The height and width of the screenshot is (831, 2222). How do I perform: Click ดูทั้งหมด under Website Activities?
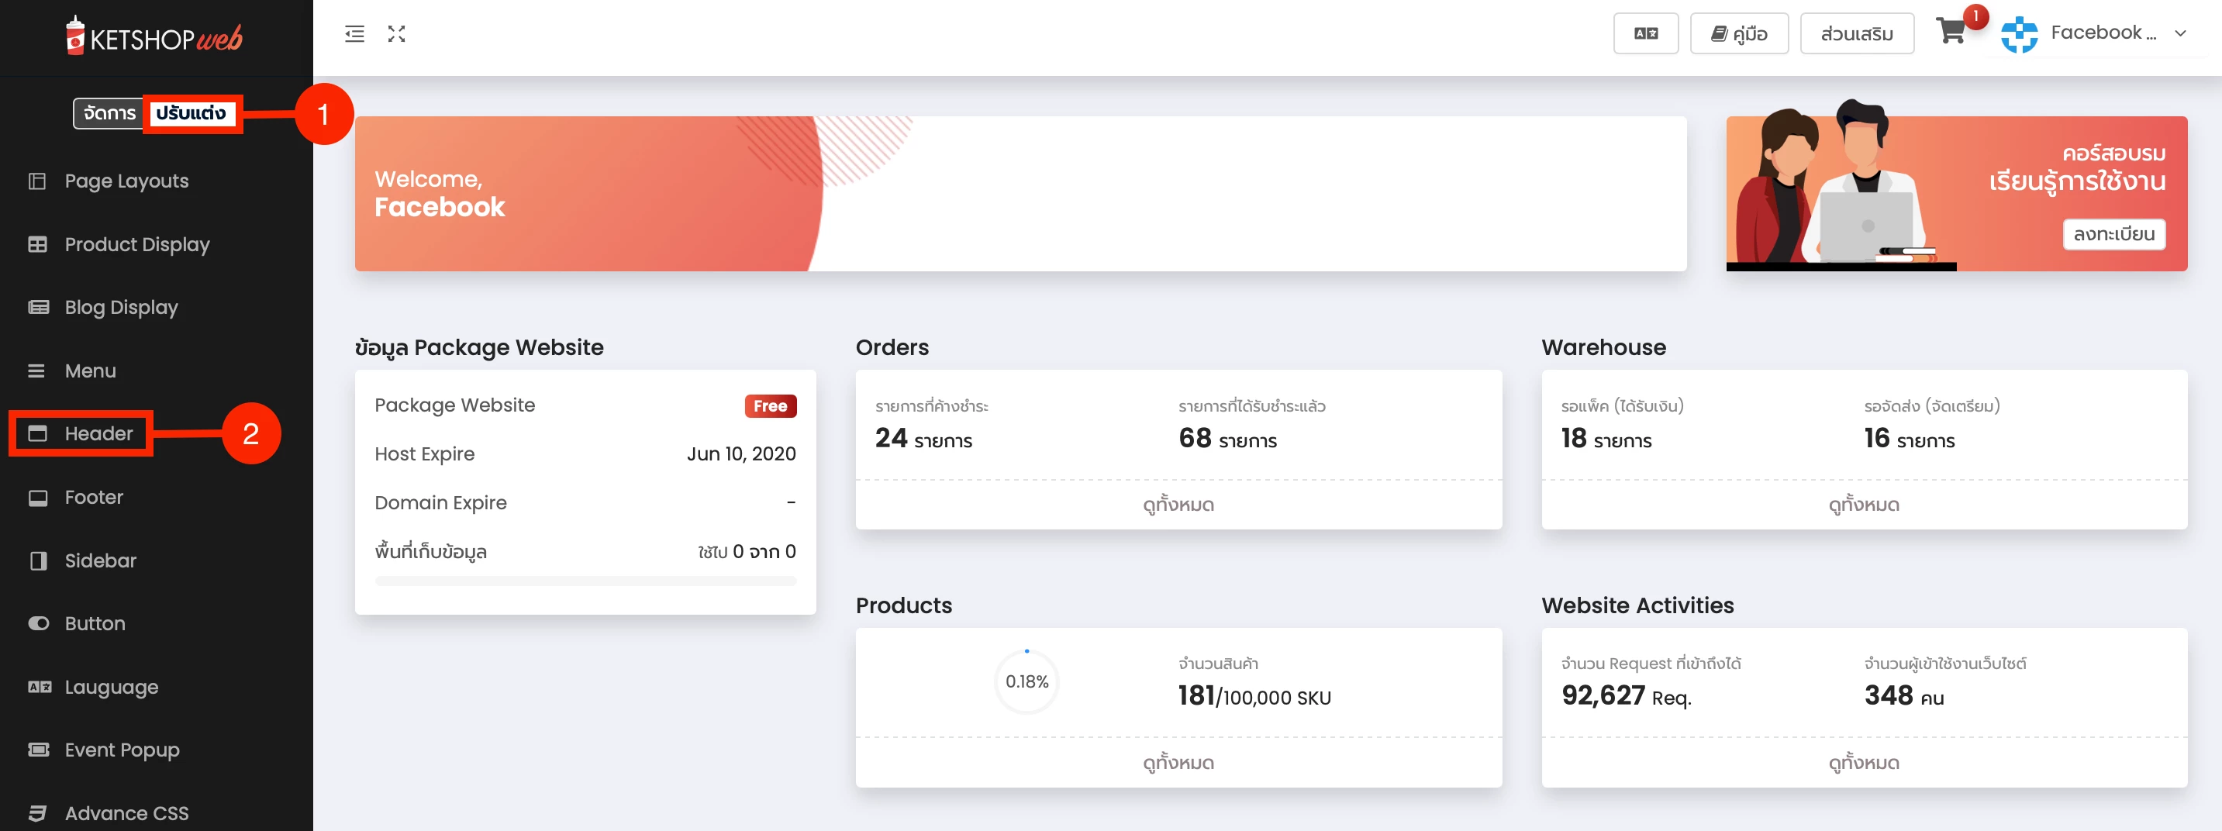[x=1864, y=763]
